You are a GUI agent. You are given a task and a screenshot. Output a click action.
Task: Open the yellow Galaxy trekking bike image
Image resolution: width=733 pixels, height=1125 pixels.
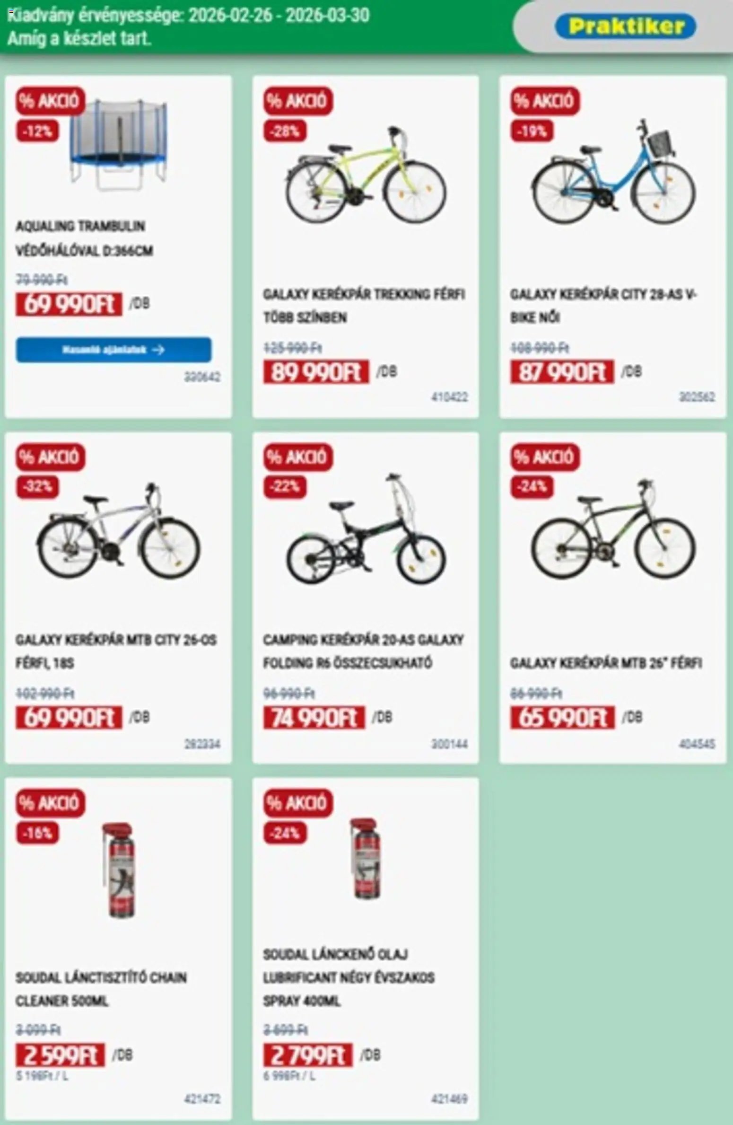point(366,175)
